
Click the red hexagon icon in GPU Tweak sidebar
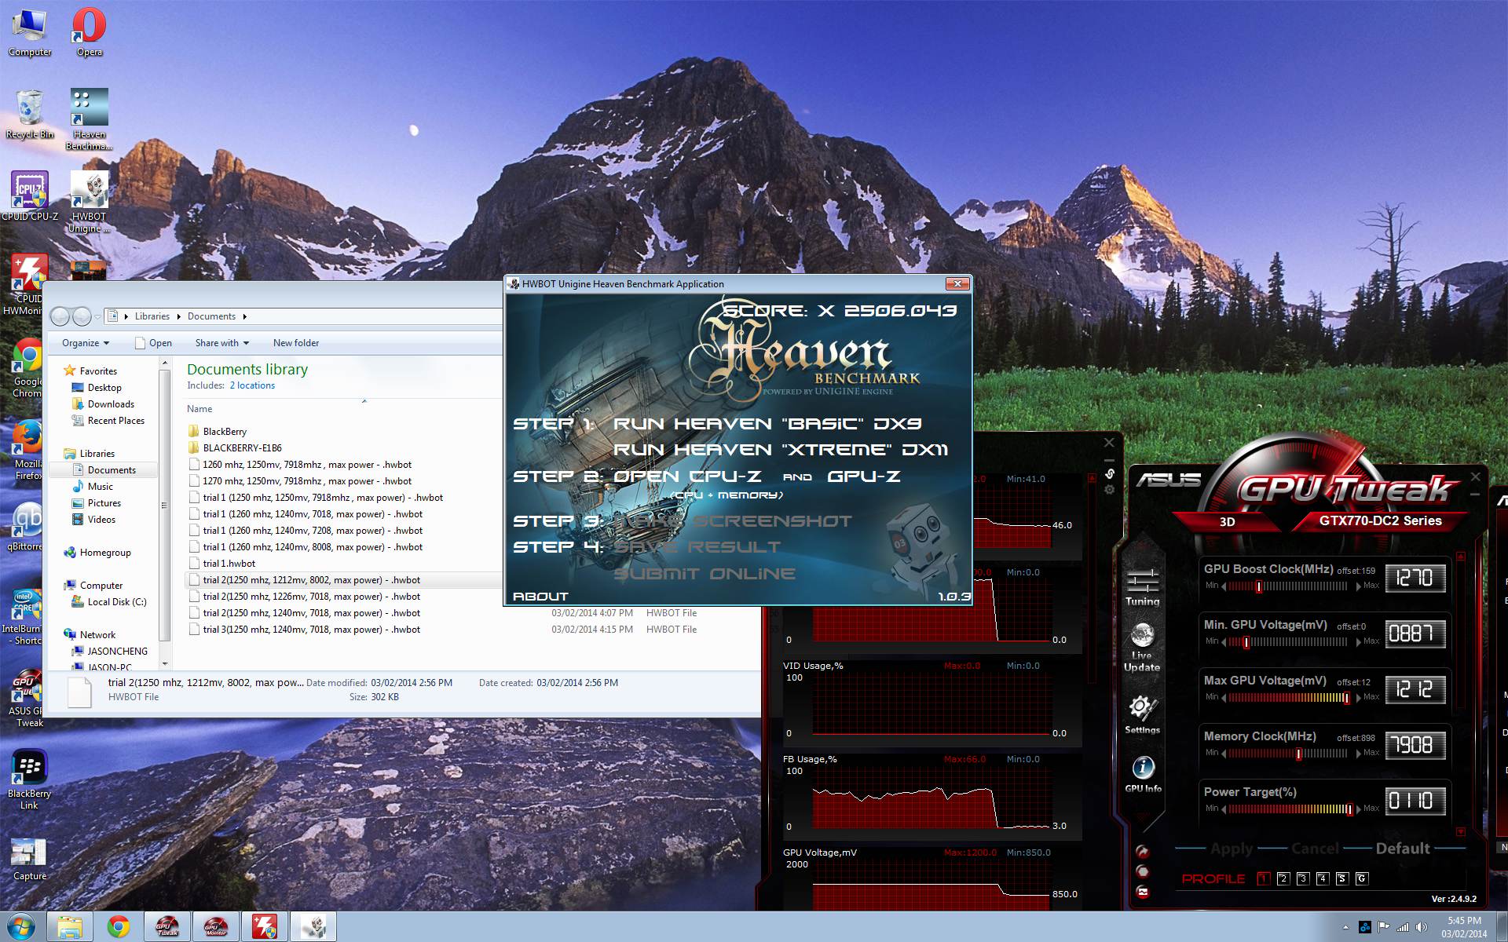pos(1143,871)
